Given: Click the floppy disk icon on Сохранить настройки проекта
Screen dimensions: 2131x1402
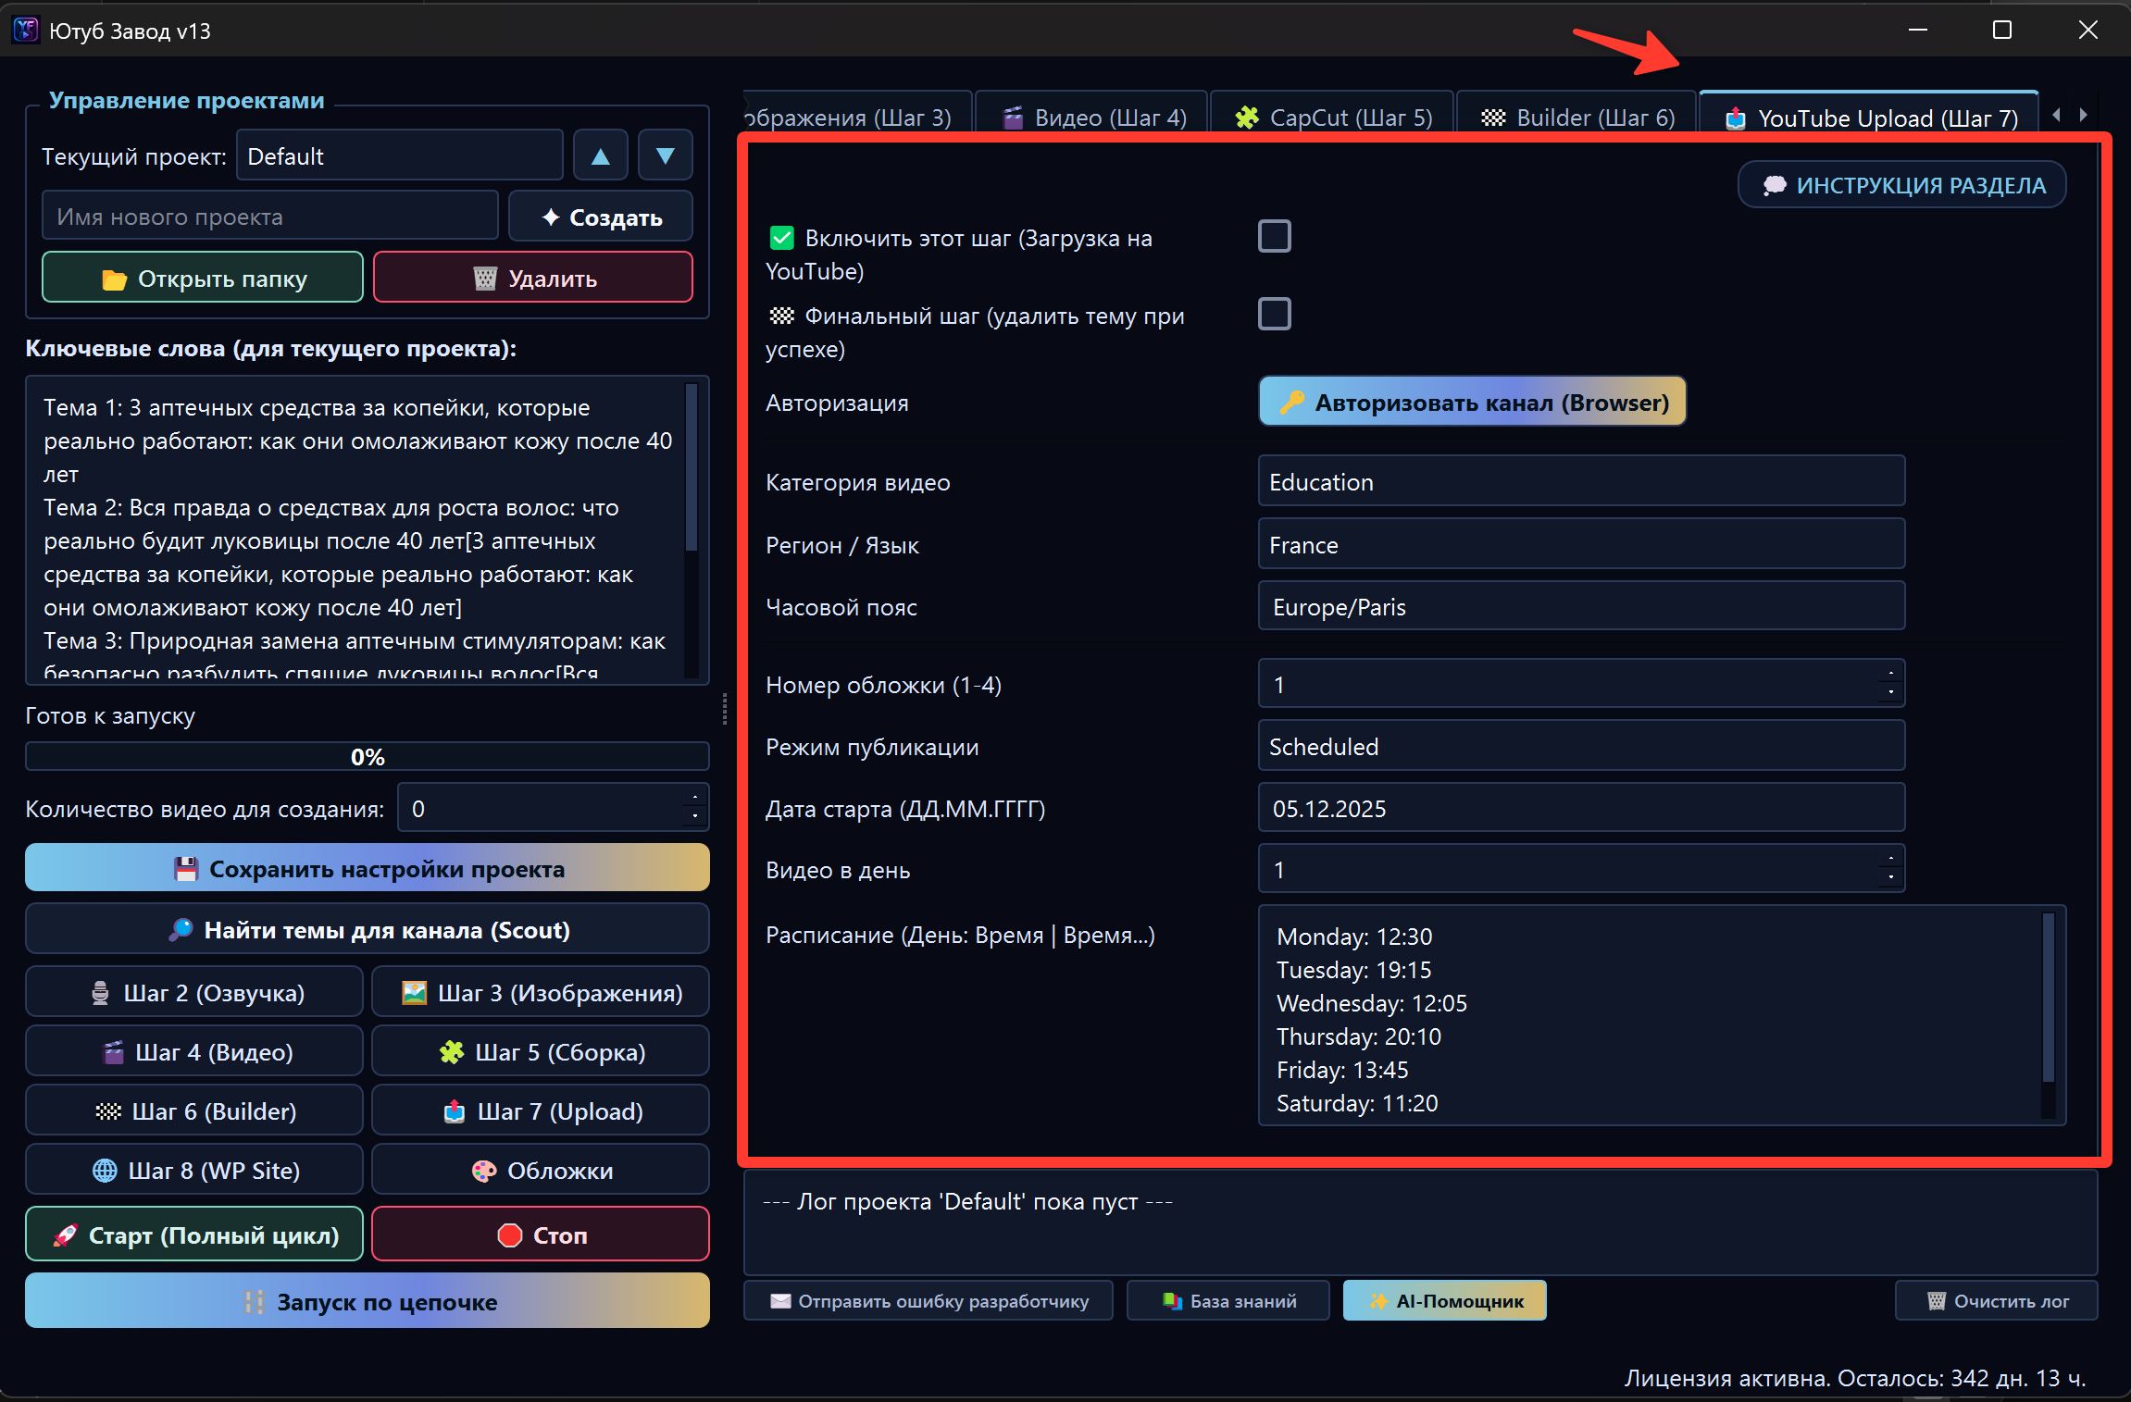Looking at the screenshot, I should click(186, 869).
